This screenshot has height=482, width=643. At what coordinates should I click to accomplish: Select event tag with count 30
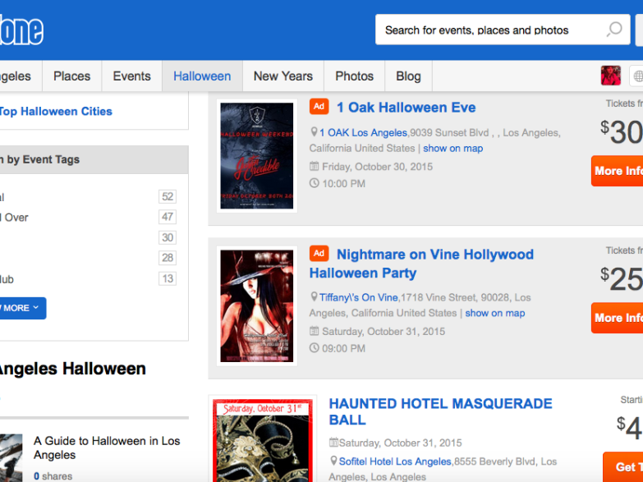[x=168, y=237]
